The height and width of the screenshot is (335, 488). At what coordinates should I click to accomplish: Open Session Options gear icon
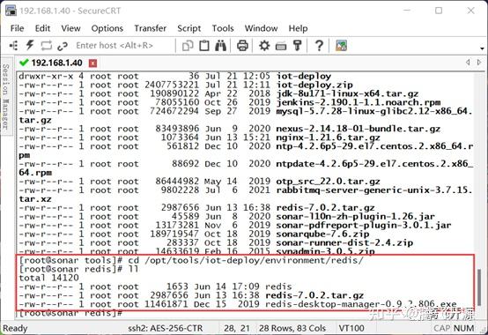264,46
